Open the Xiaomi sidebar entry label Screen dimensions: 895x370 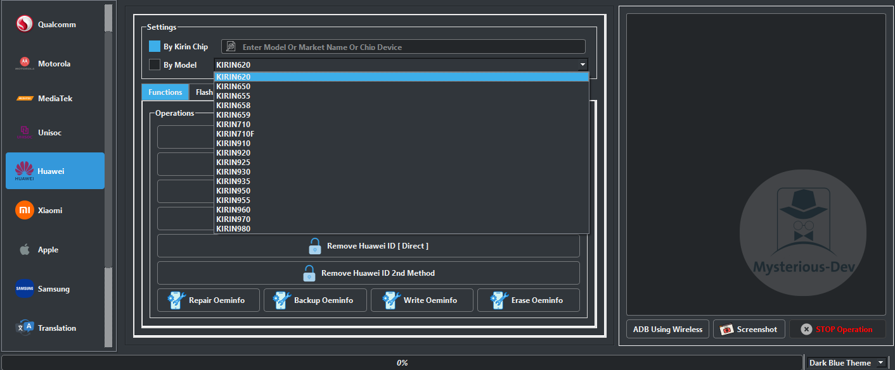click(x=50, y=211)
